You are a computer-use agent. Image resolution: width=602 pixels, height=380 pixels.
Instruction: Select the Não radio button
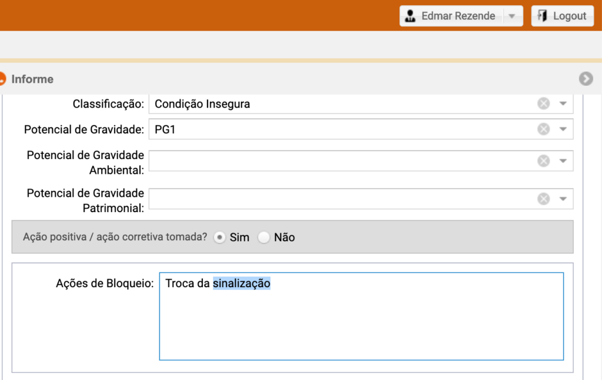tap(264, 237)
